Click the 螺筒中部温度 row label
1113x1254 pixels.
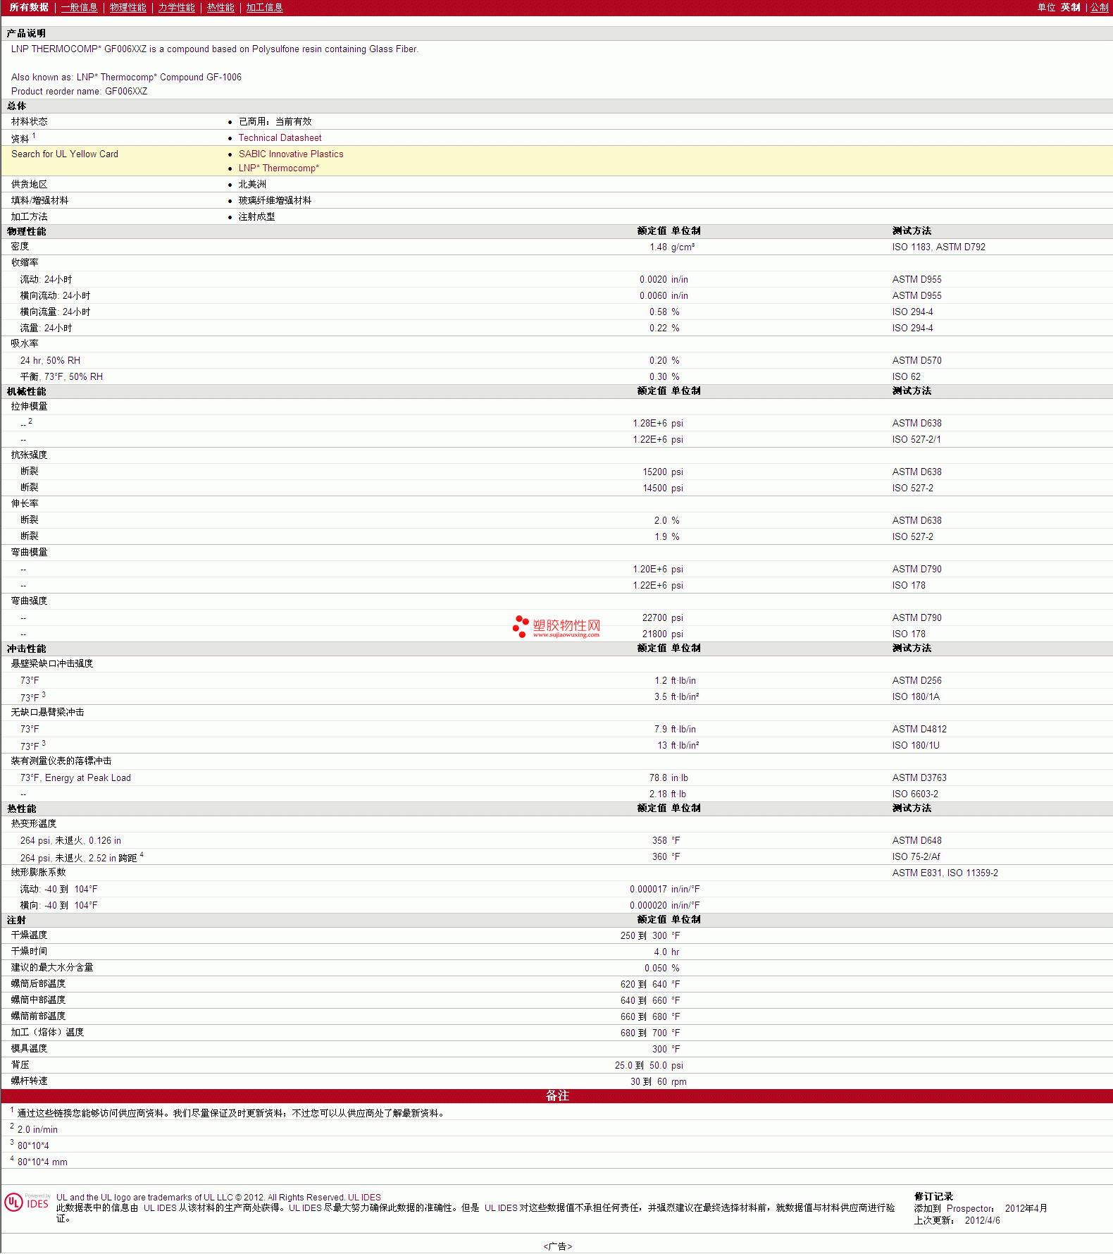pyautogui.click(x=38, y=1000)
